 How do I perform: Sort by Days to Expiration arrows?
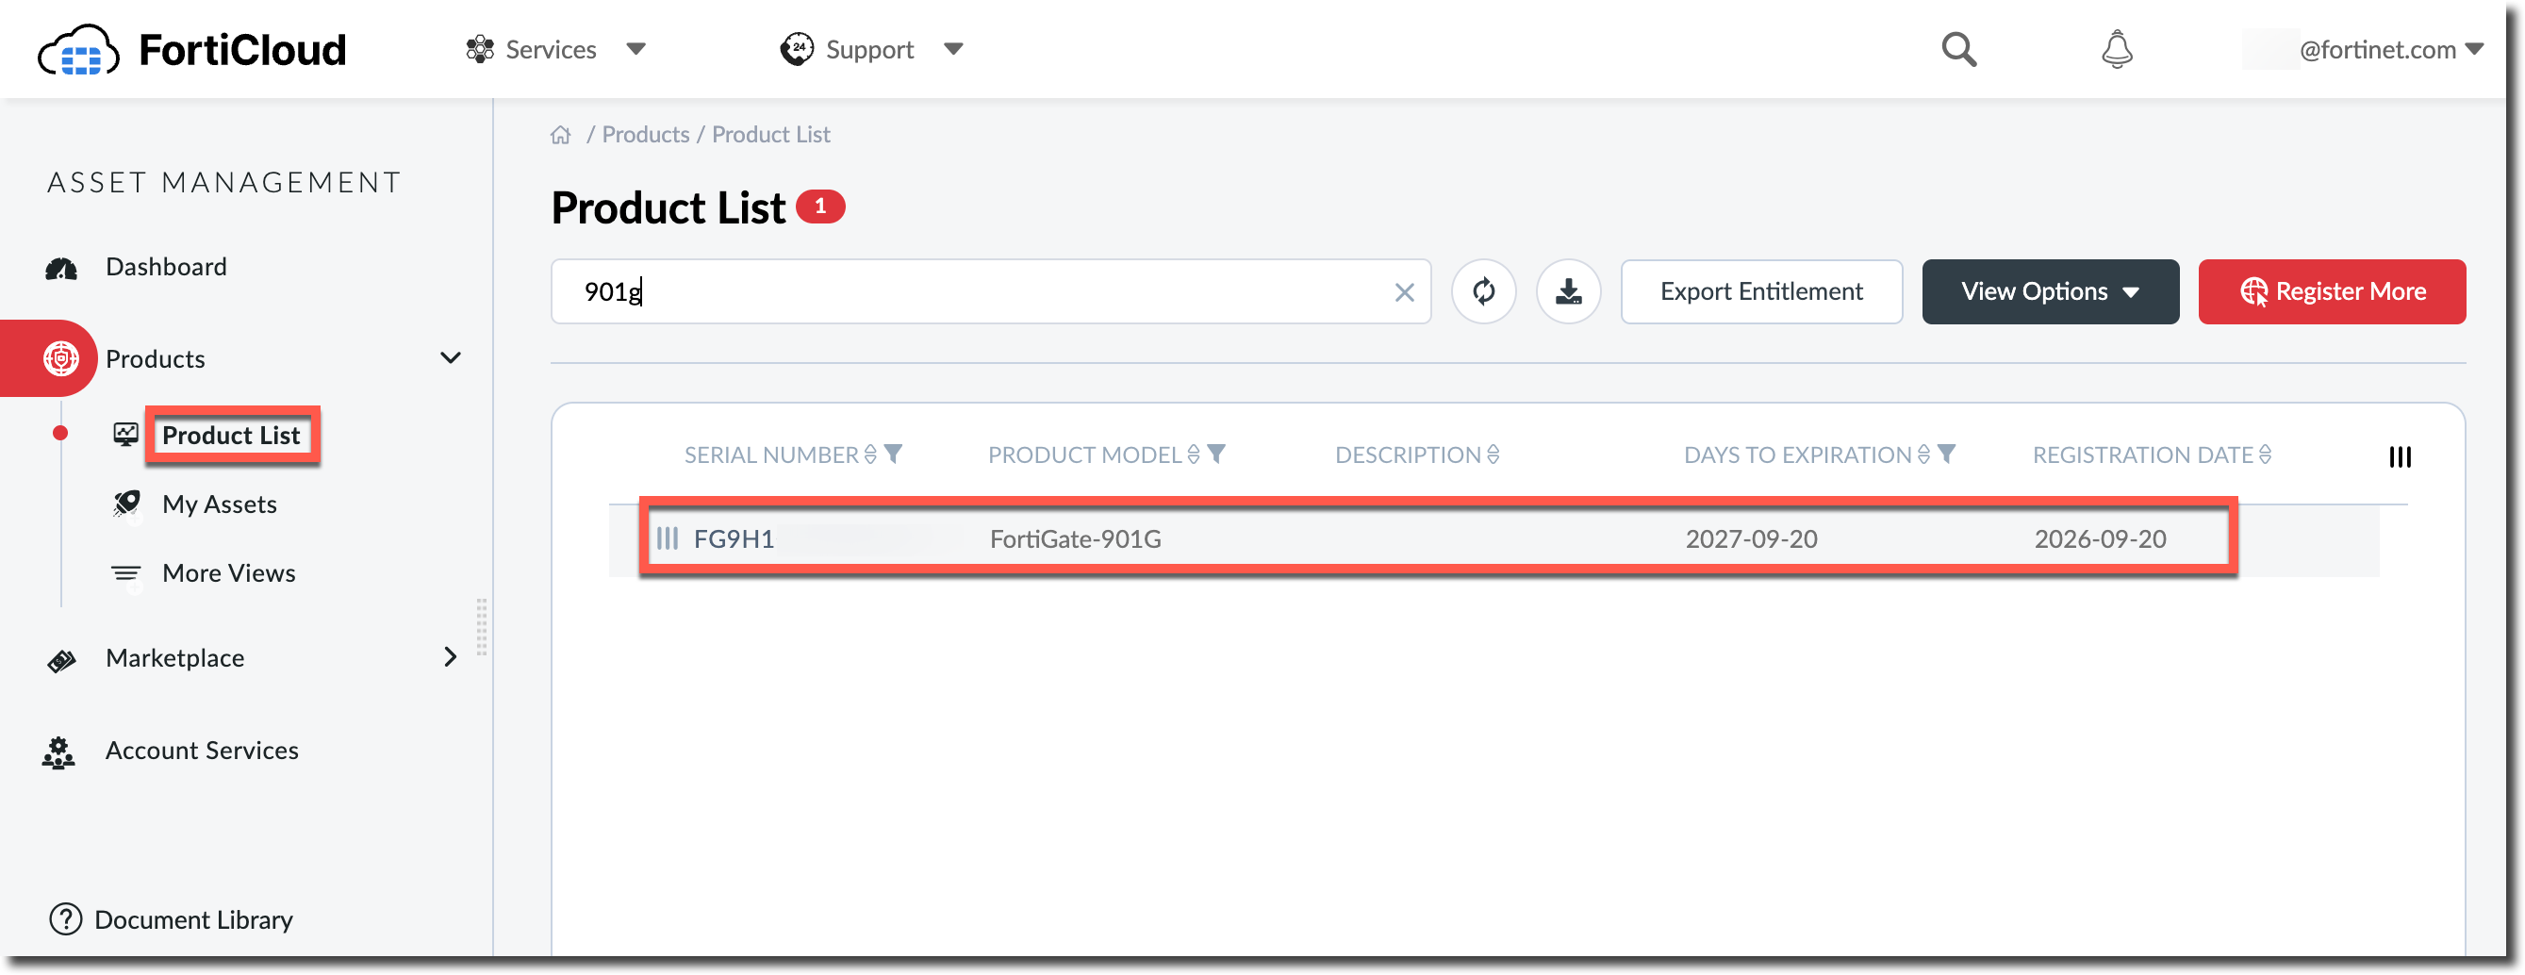pos(1923,454)
